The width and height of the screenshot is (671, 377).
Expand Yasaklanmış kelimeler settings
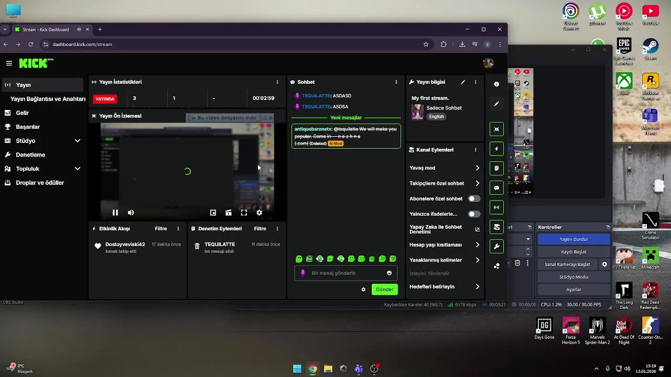pos(477,260)
